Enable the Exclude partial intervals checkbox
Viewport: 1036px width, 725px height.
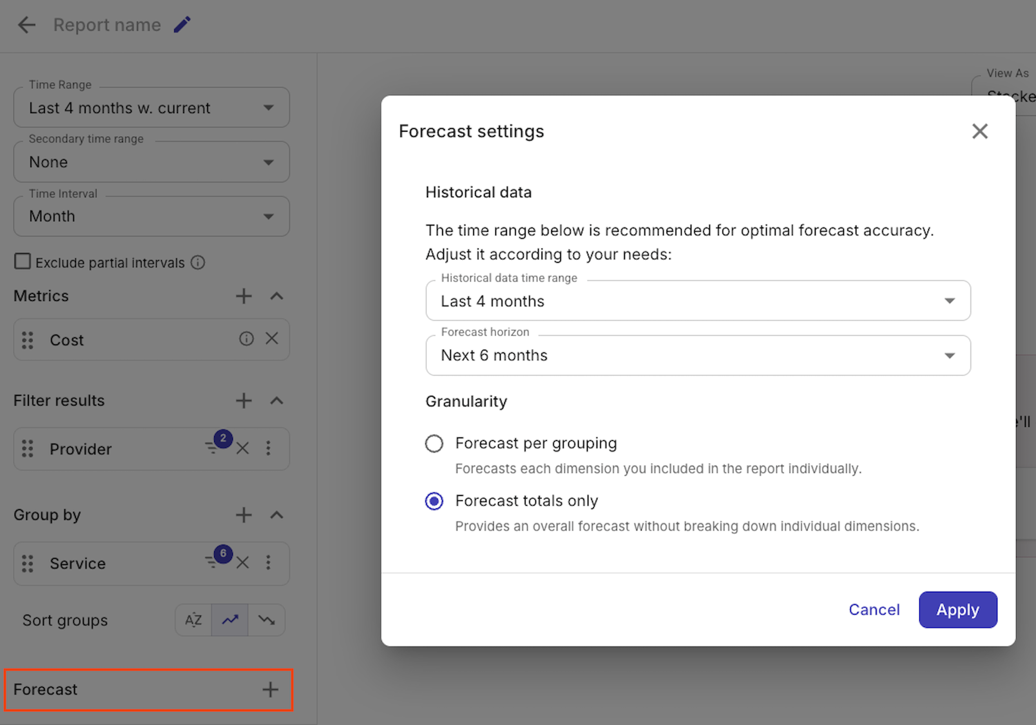[x=22, y=261]
